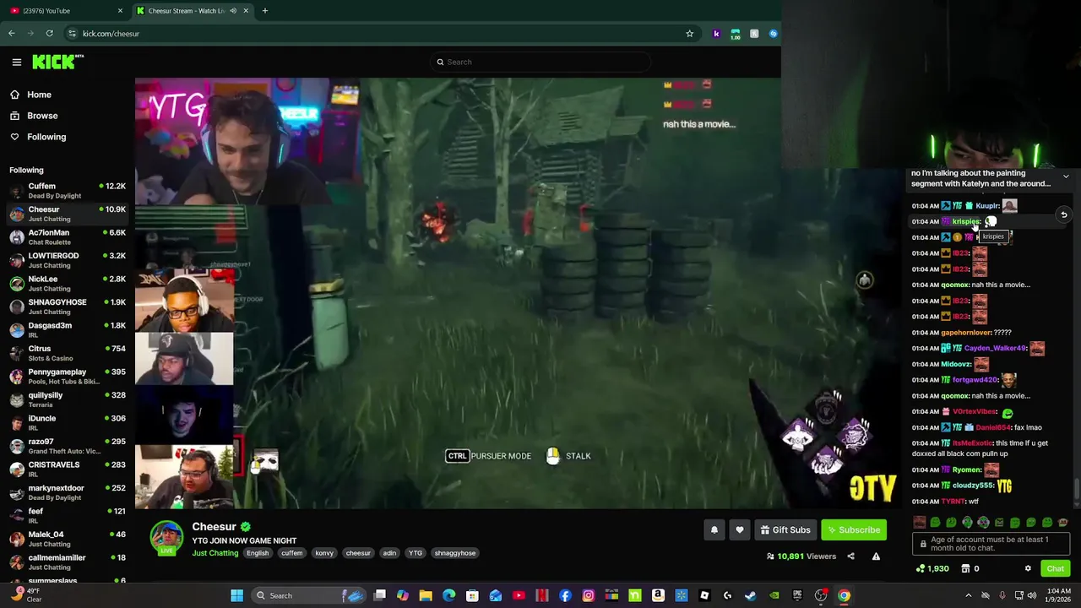Open Chrome from the taskbar
The height and width of the screenshot is (608, 1081).
(844, 595)
